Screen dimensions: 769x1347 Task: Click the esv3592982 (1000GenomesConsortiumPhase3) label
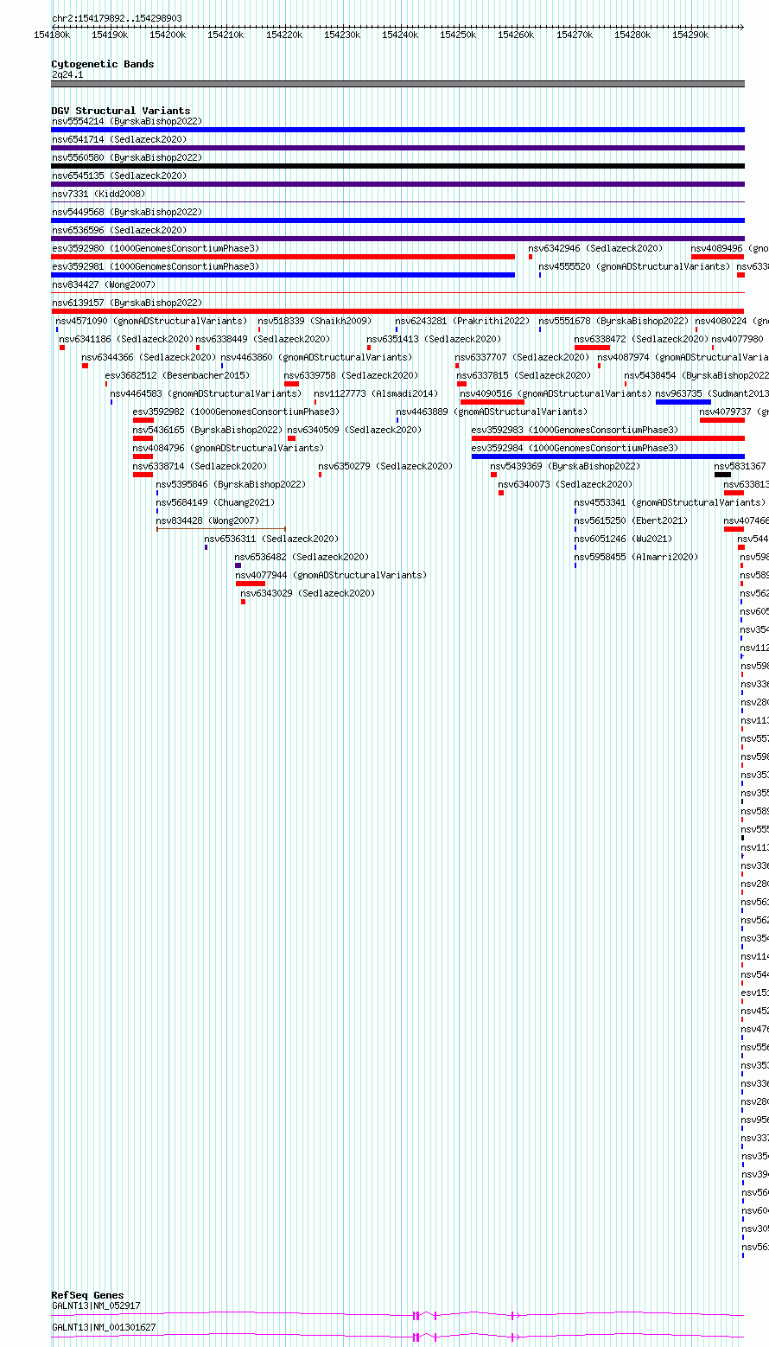coord(236,412)
